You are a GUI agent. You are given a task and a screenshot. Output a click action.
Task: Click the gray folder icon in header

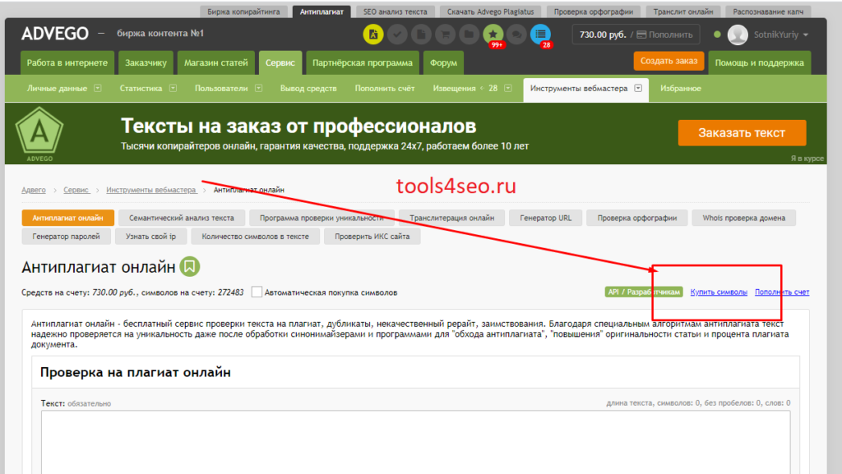pyautogui.click(x=469, y=35)
